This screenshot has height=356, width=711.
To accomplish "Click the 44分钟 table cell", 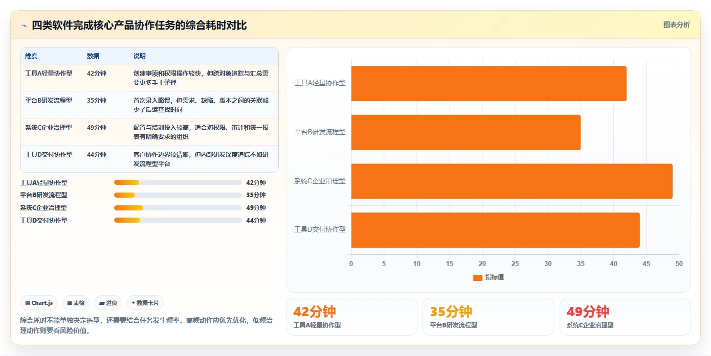I will (x=97, y=154).
